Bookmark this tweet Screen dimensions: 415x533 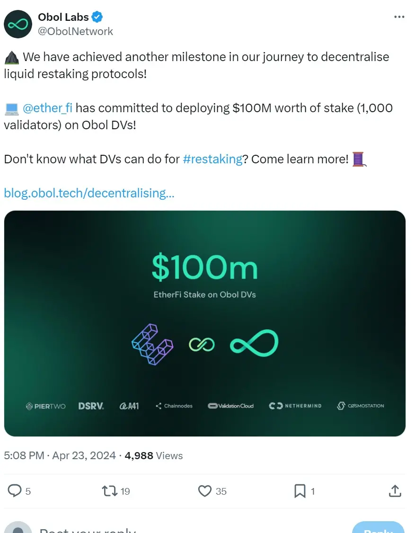pyautogui.click(x=300, y=491)
